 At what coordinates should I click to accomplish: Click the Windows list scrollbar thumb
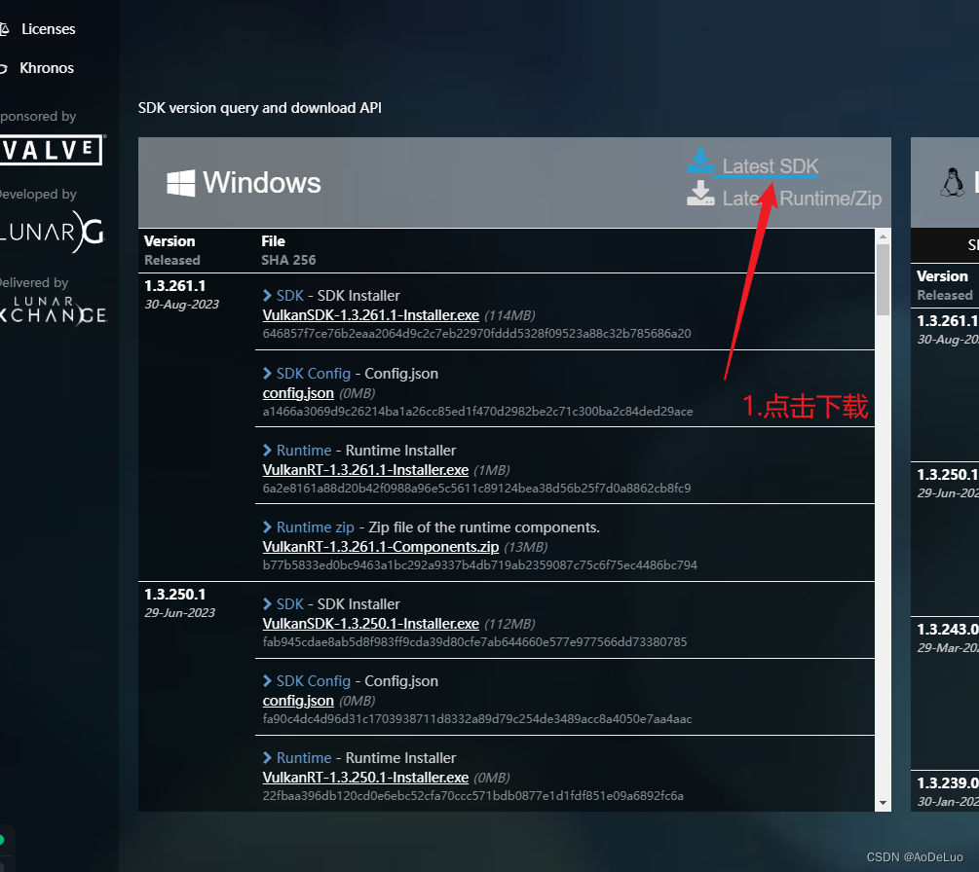(x=883, y=279)
